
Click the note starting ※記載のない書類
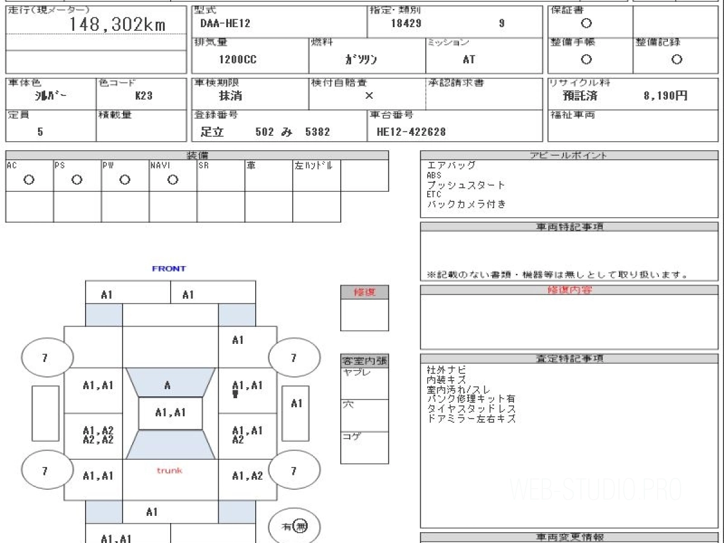558,275
